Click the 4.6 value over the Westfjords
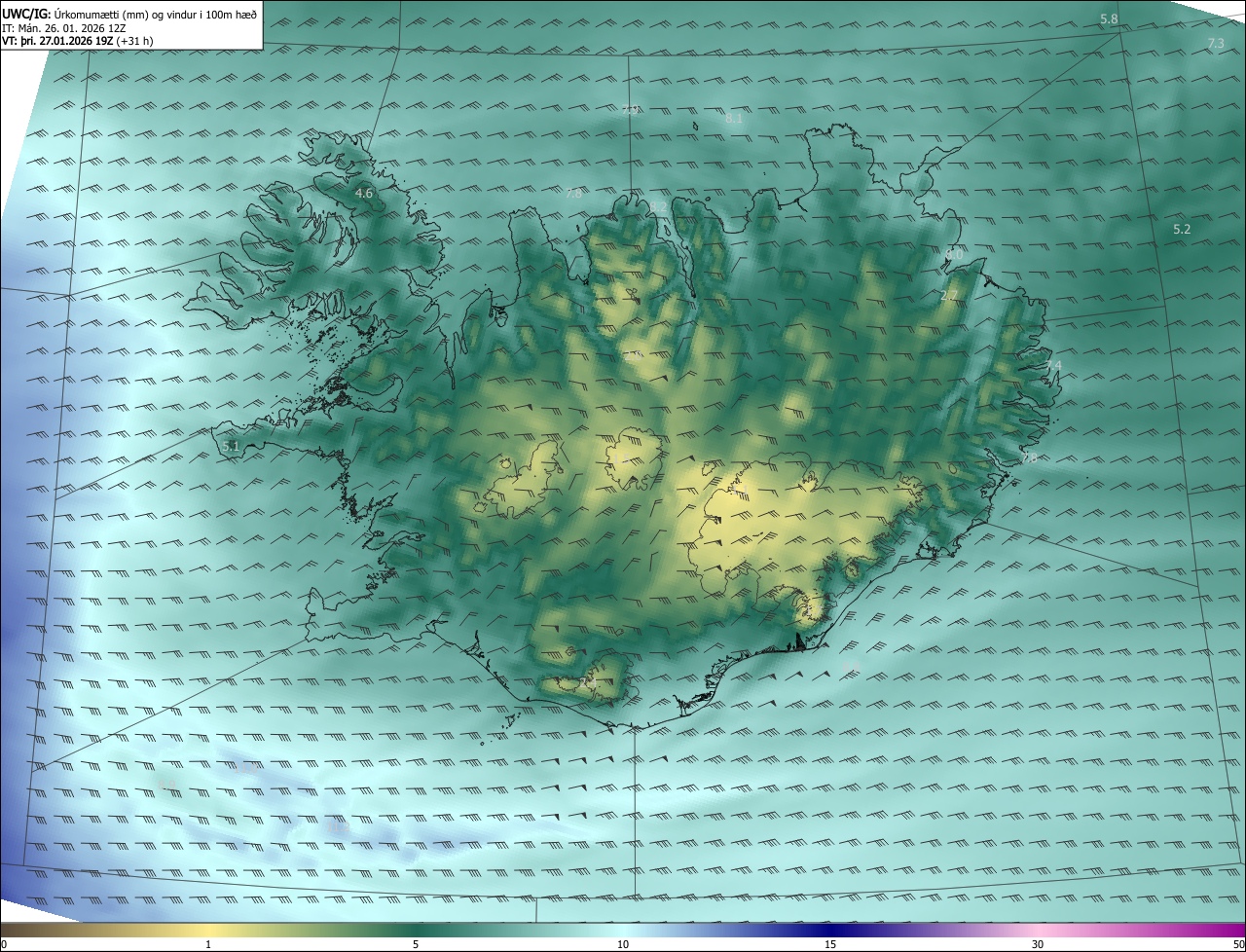This screenshot has width=1246, height=952. coord(364,194)
